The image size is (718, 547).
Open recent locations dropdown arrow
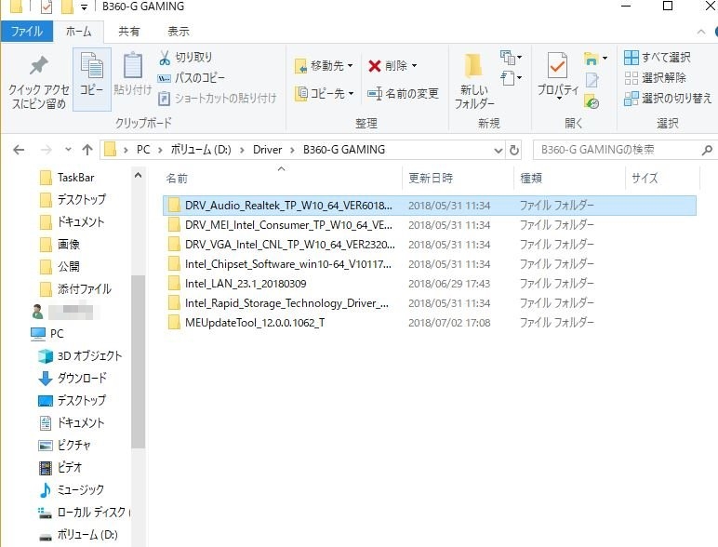tap(68, 150)
